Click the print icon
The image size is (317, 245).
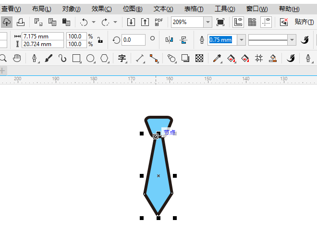pos(21,22)
